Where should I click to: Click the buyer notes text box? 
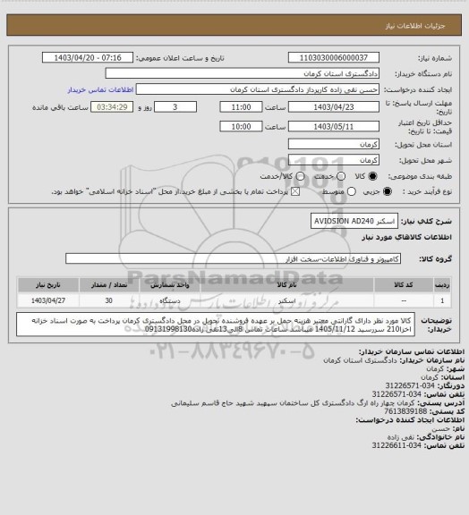[x=216, y=325]
